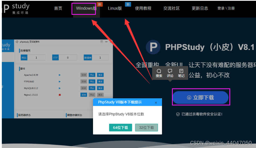Click the MySQL8.0.12 running status arrow
The height and width of the screenshot is (148, 256).
[60, 88]
